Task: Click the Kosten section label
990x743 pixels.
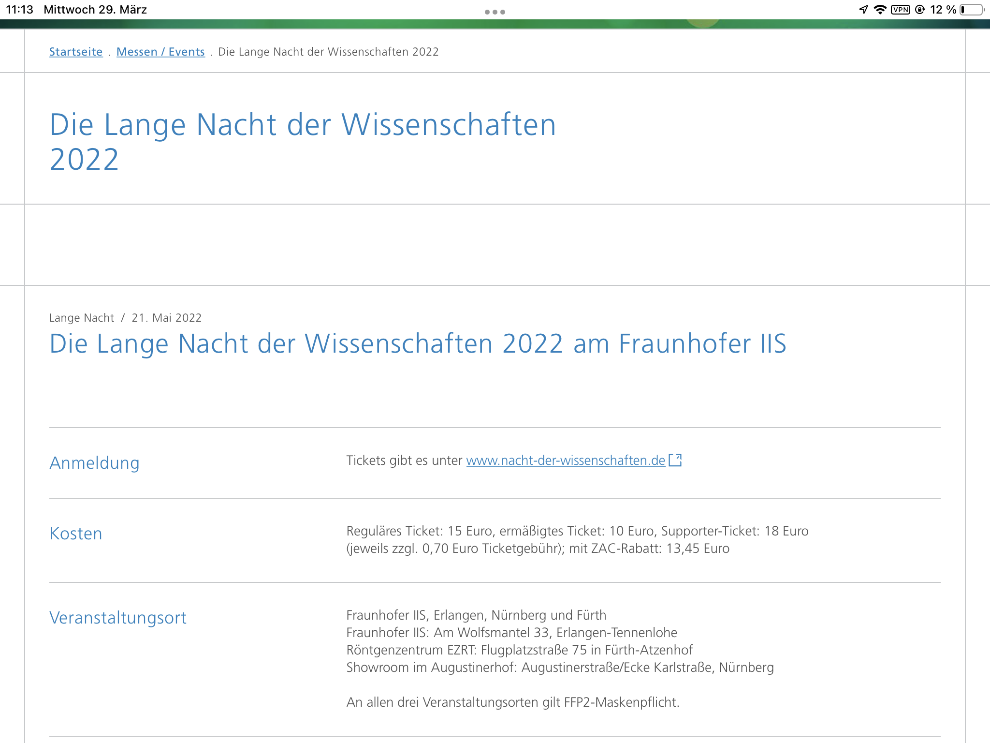Action: point(76,534)
